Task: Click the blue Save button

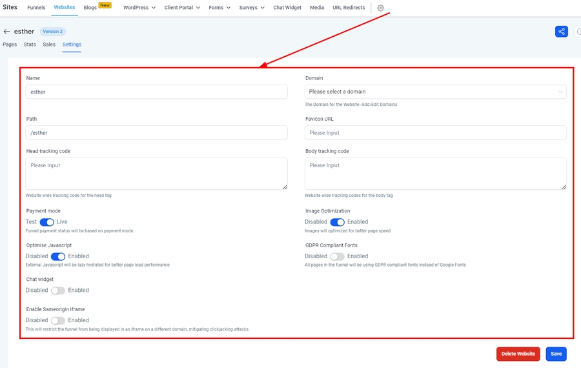Action: tap(556, 354)
